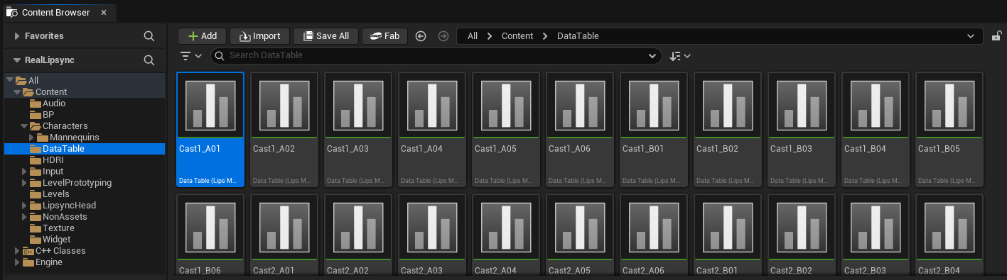This screenshot has width=1007, height=280.
Task: Select the Cast2_B01 data table asset
Action: 728,235
